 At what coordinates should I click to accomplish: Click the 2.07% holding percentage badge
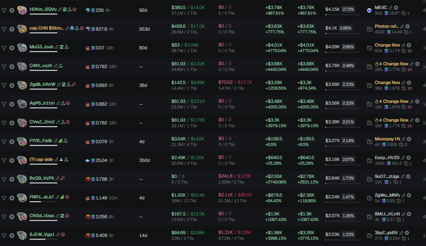pos(348,159)
